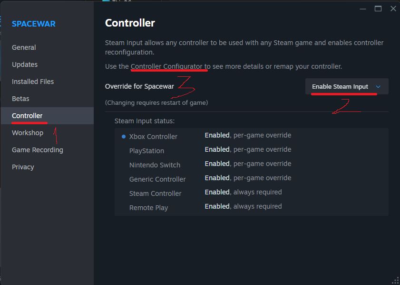The height and width of the screenshot is (285, 400).
Task: Select the Generic Controller status row
Action: coord(157,179)
